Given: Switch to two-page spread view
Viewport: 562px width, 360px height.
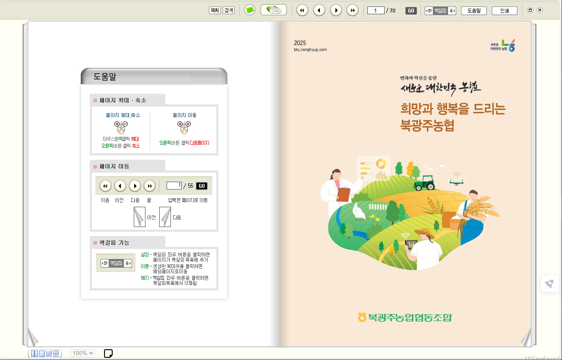Looking at the screenshot, I should 35,354.
